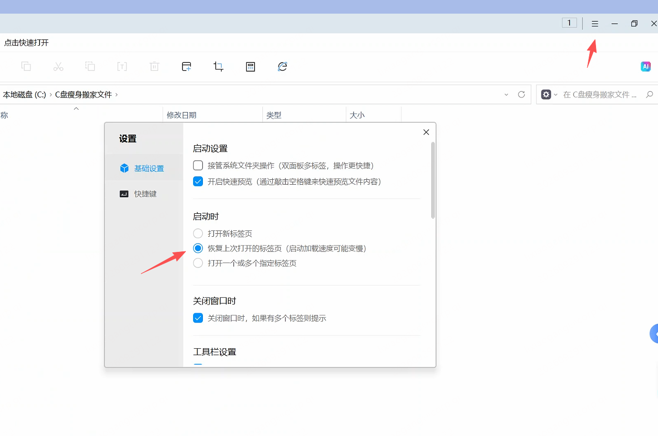Choose 打开一个或多个指定标签页 radio option
The width and height of the screenshot is (658, 436).
click(x=198, y=263)
